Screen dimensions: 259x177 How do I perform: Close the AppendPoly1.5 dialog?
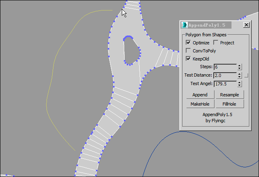[x=246, y=25]
